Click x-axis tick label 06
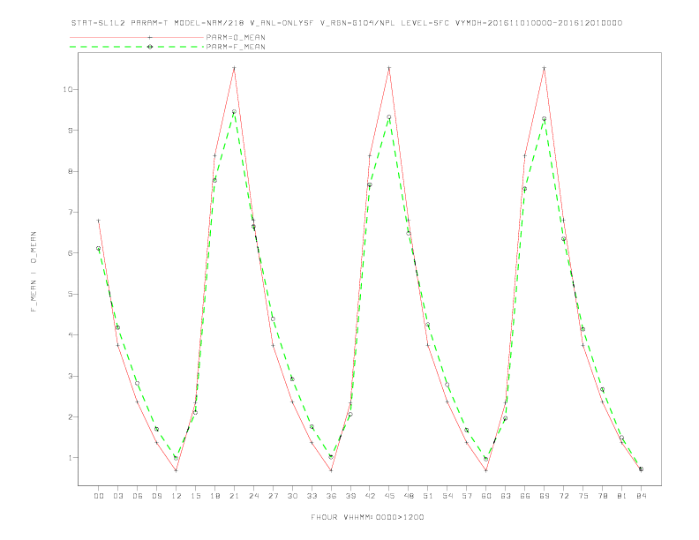 click(x=138, y=496)
